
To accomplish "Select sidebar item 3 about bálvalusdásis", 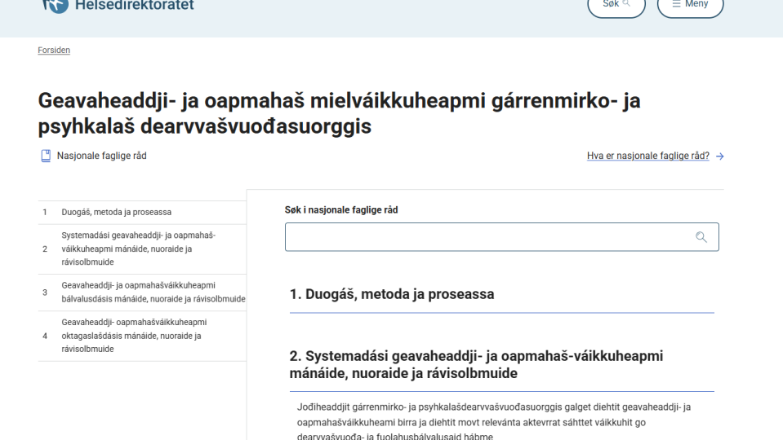I will (x=153, y=292).
